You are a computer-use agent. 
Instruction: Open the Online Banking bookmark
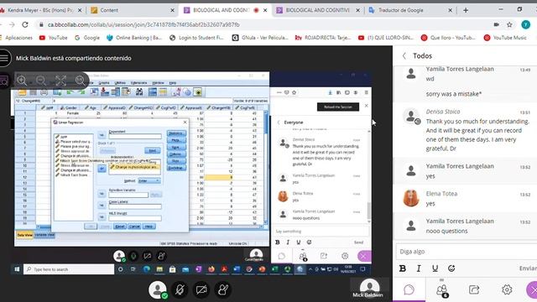coord(134,38)
